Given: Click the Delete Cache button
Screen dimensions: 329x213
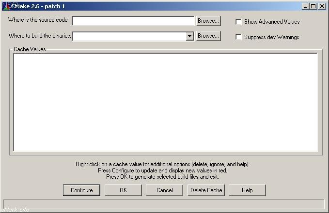Looking at the screenshot, I should click(x=206, y=190).
